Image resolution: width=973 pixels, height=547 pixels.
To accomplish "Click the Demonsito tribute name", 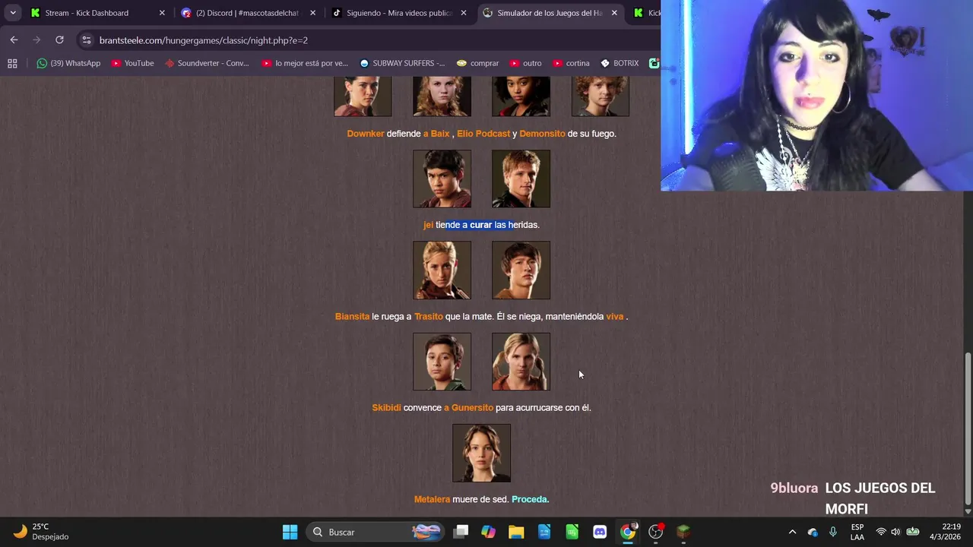I will [542, 134].
